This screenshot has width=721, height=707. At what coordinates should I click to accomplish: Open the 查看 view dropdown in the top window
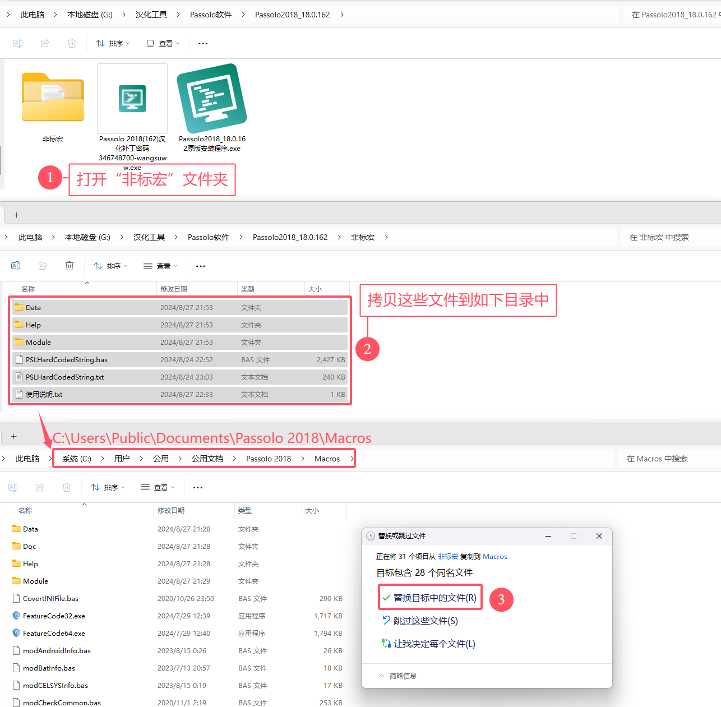pos(163,43)
